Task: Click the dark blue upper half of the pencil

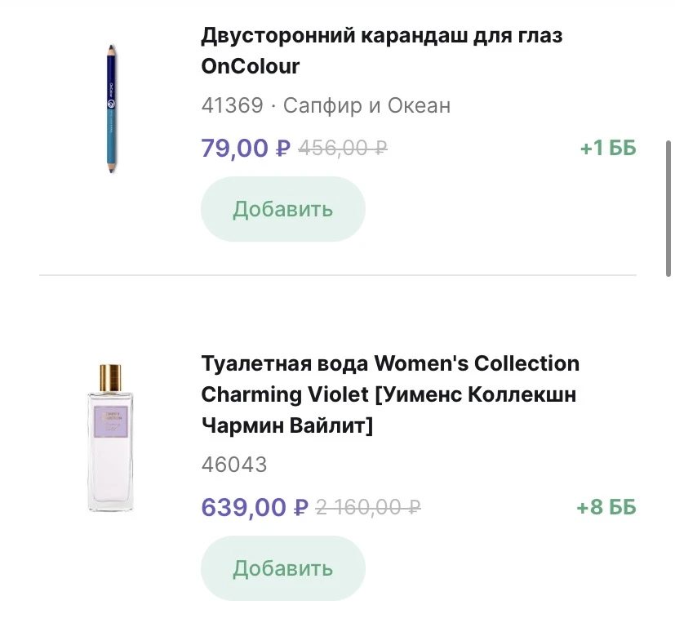Action: (x=110, y=78)
